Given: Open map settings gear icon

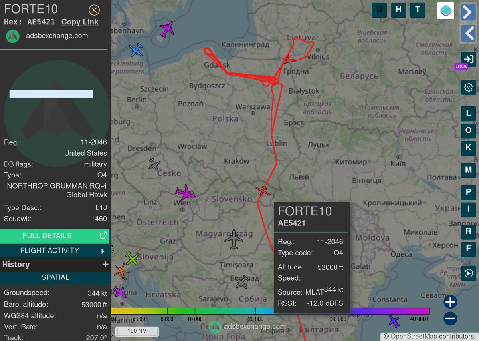Looking at the screenshot, I should [469, 87].
